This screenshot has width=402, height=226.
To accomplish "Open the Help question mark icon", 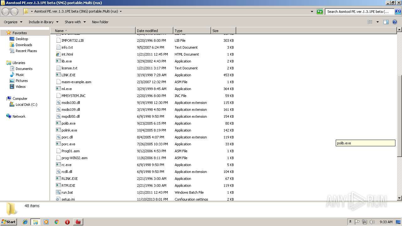I will 395,22.
